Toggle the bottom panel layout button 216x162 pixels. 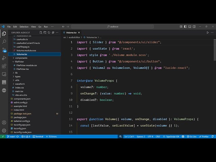click(x=190, y=27)
